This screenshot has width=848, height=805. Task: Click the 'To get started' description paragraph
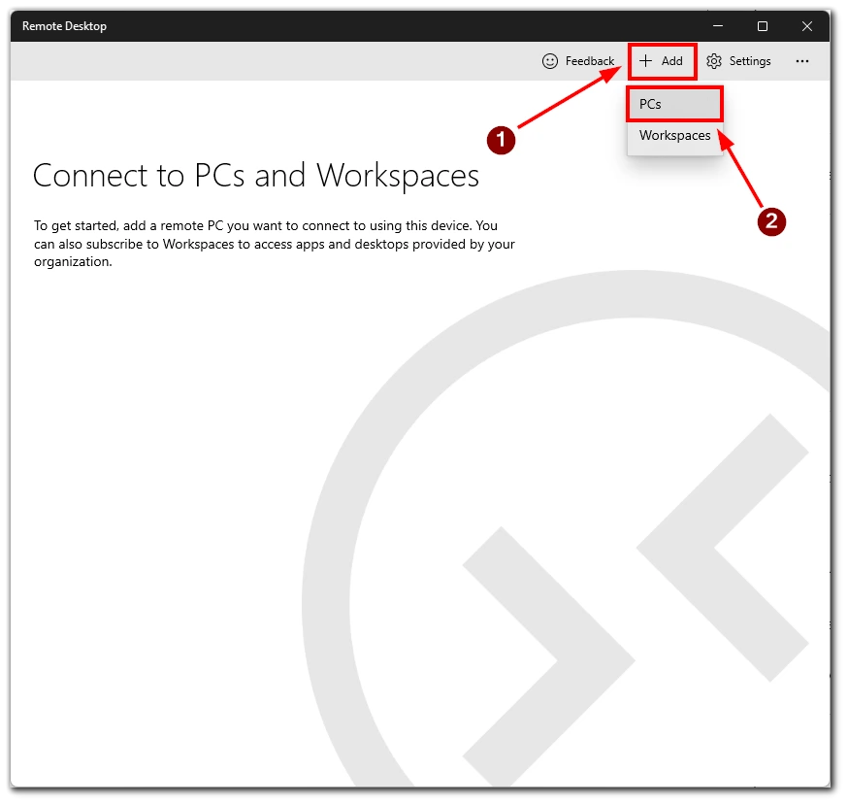(x=275, y=244)
